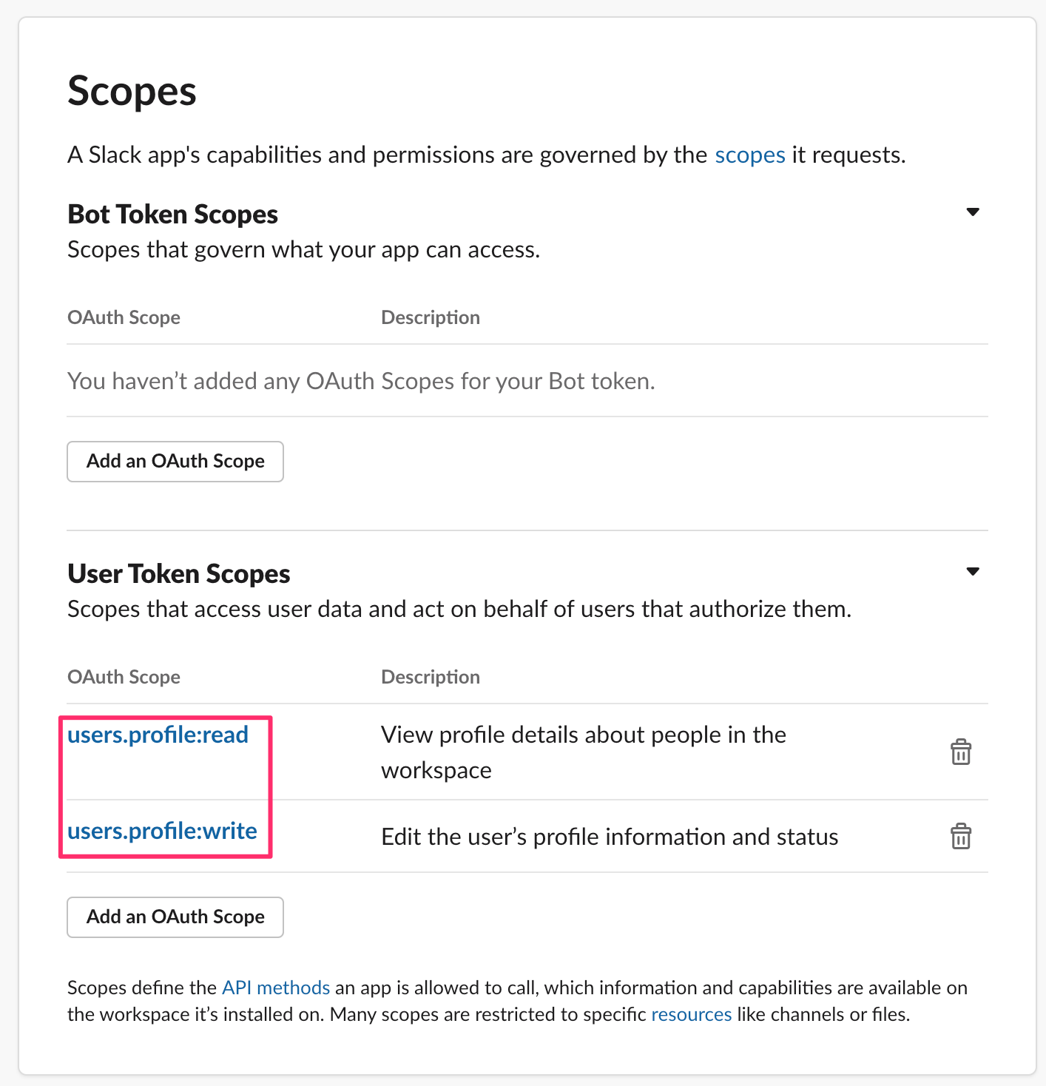Collapse the User Token Scopes section chevron

pyautogui.click(x=973, y=571)
